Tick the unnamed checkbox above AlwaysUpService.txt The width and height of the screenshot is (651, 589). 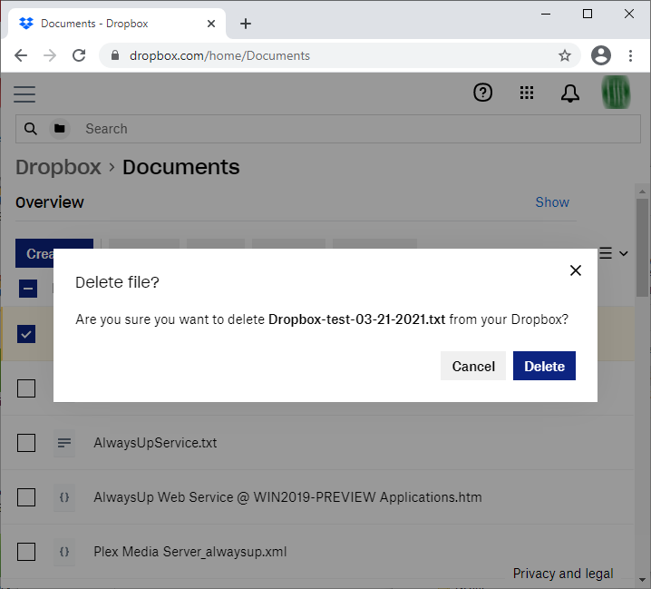26,388
